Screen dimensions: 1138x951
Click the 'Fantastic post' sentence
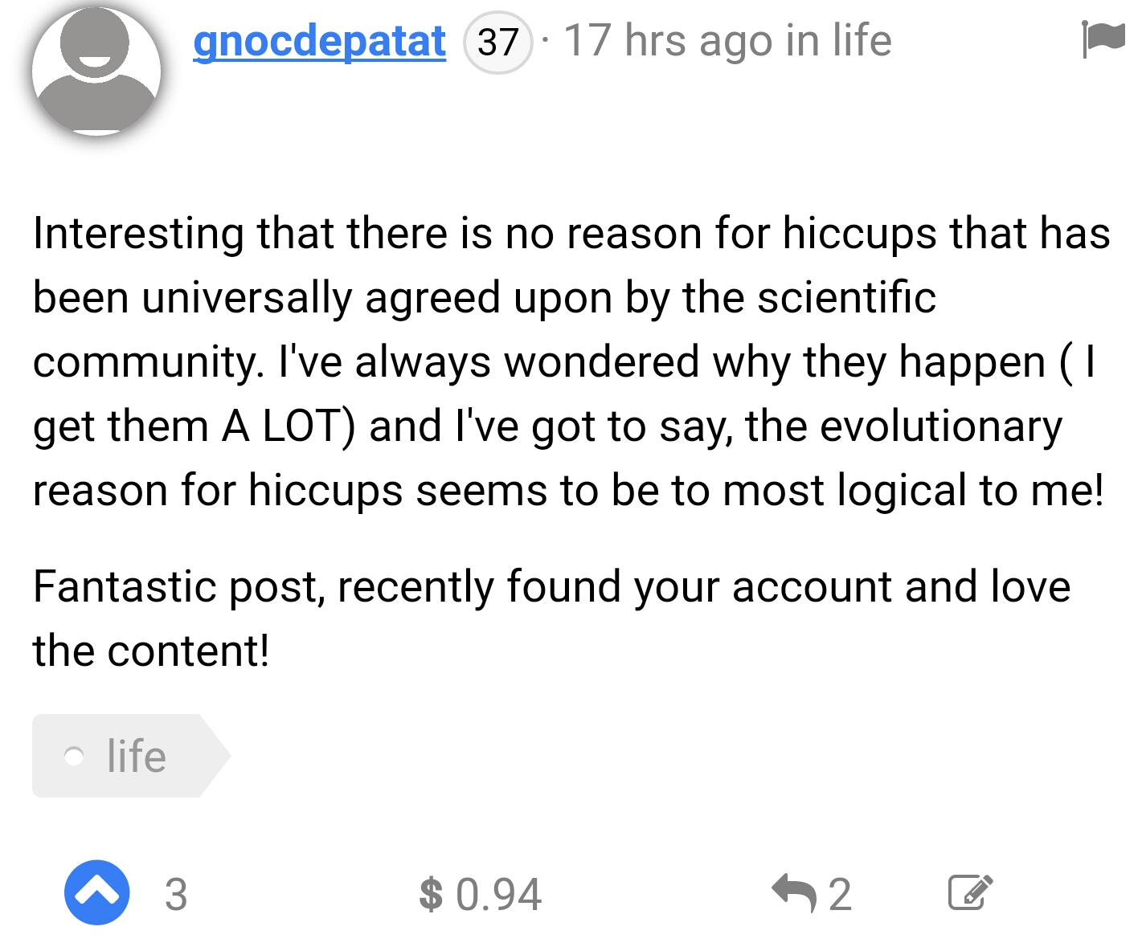178,586
